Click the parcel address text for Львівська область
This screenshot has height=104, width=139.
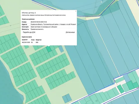click(x=53, y=25)
